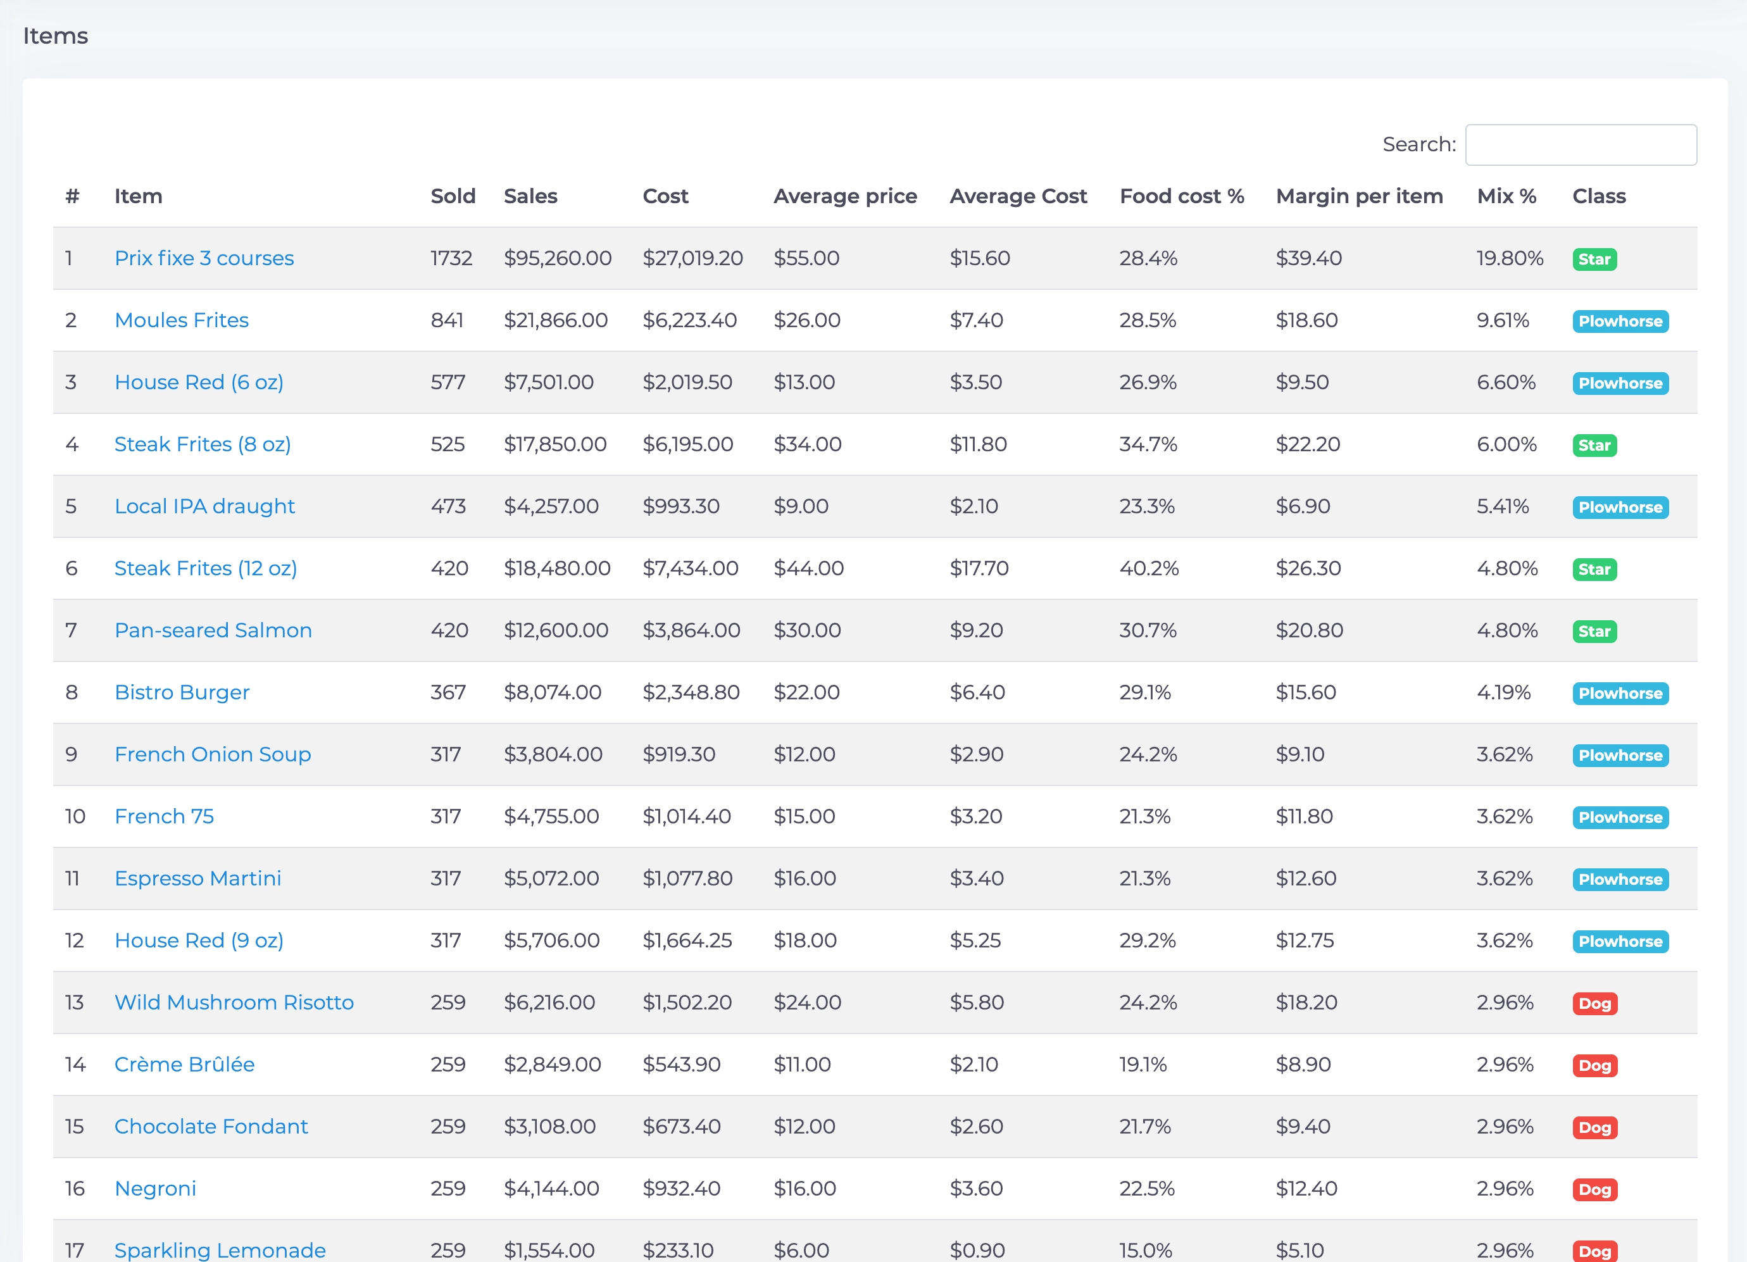Open House Red (9 oz) link
Image resolution: width=1747 pixels, height=1262 pixels.
199,941
